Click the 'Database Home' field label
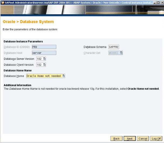 click(14, 76)
